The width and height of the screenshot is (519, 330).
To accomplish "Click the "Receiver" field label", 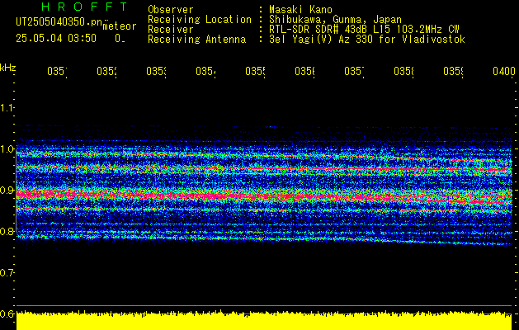I will pyautogui.click(x=171, y=30).
